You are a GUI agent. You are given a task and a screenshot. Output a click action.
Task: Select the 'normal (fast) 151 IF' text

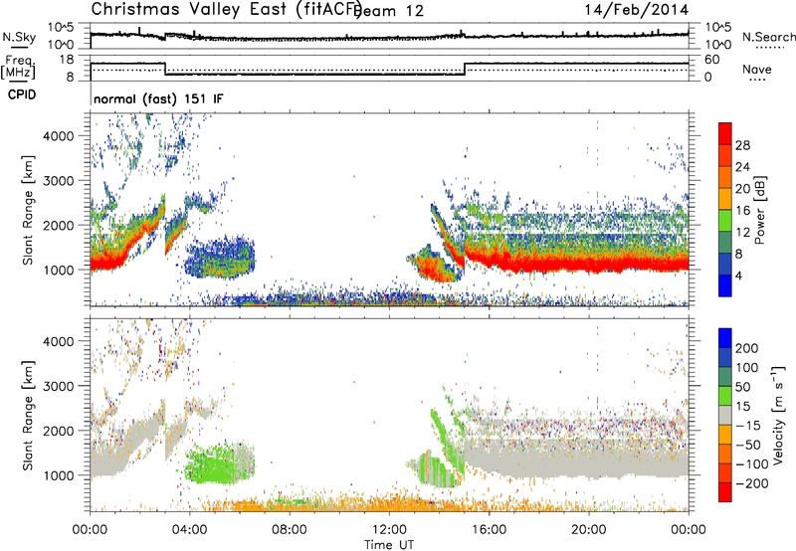click(158, 98)
